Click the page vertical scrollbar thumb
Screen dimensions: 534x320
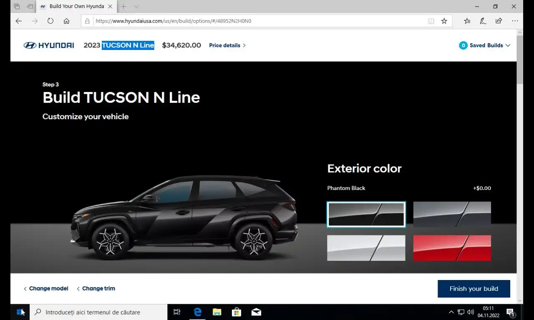pos(520,60)
